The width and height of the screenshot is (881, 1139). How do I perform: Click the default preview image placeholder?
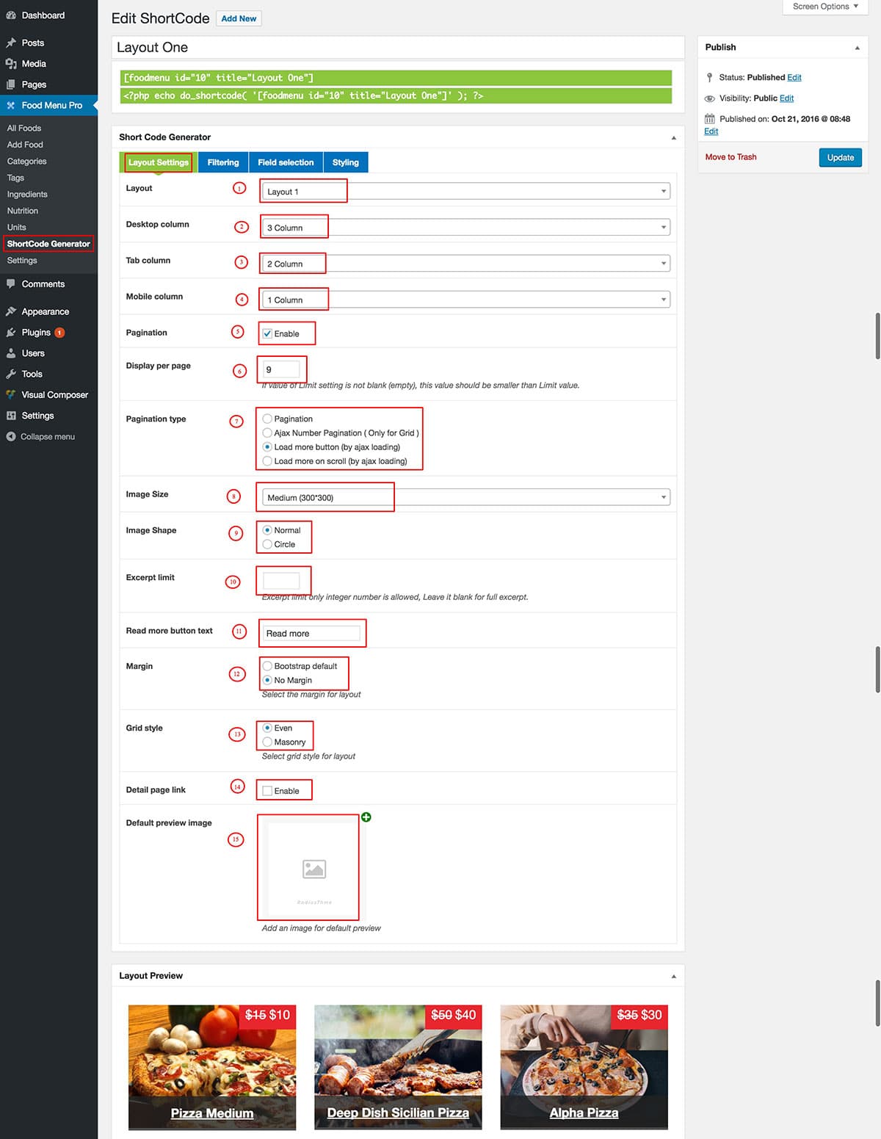point(314,868)
